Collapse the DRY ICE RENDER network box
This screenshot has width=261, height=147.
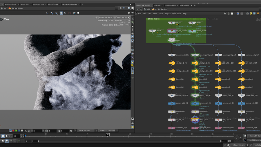[148, 19]
